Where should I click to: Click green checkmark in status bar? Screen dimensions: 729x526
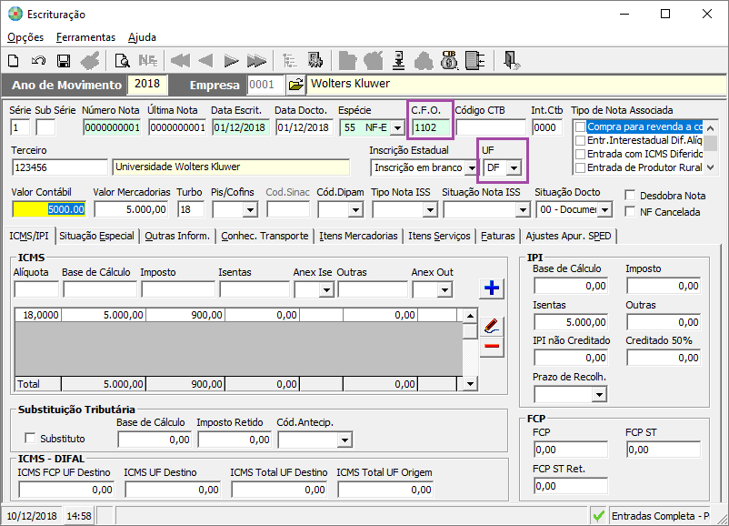(599, 516)
